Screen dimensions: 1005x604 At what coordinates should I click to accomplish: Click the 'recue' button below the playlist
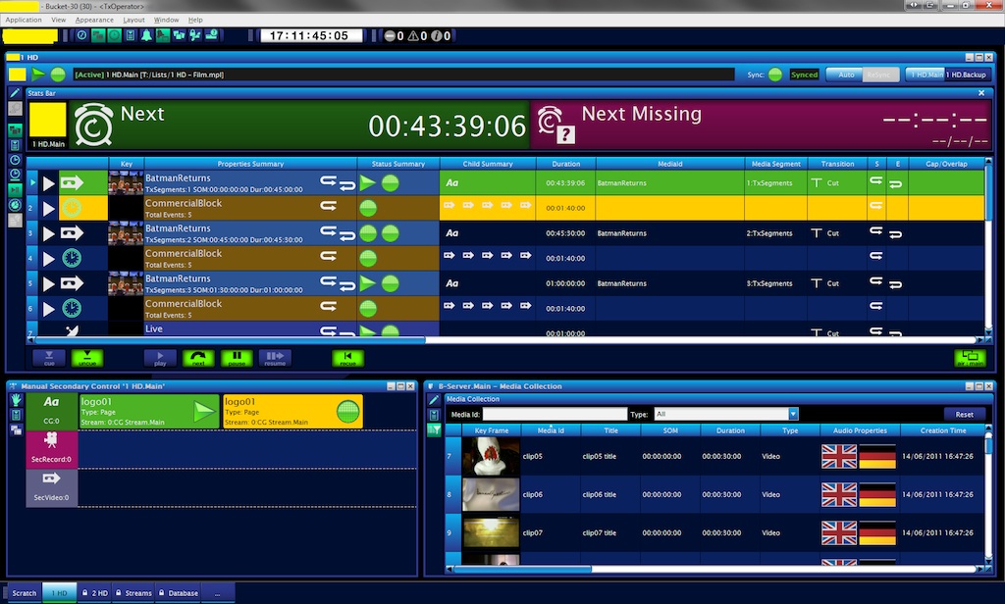(x=347, y=358)
